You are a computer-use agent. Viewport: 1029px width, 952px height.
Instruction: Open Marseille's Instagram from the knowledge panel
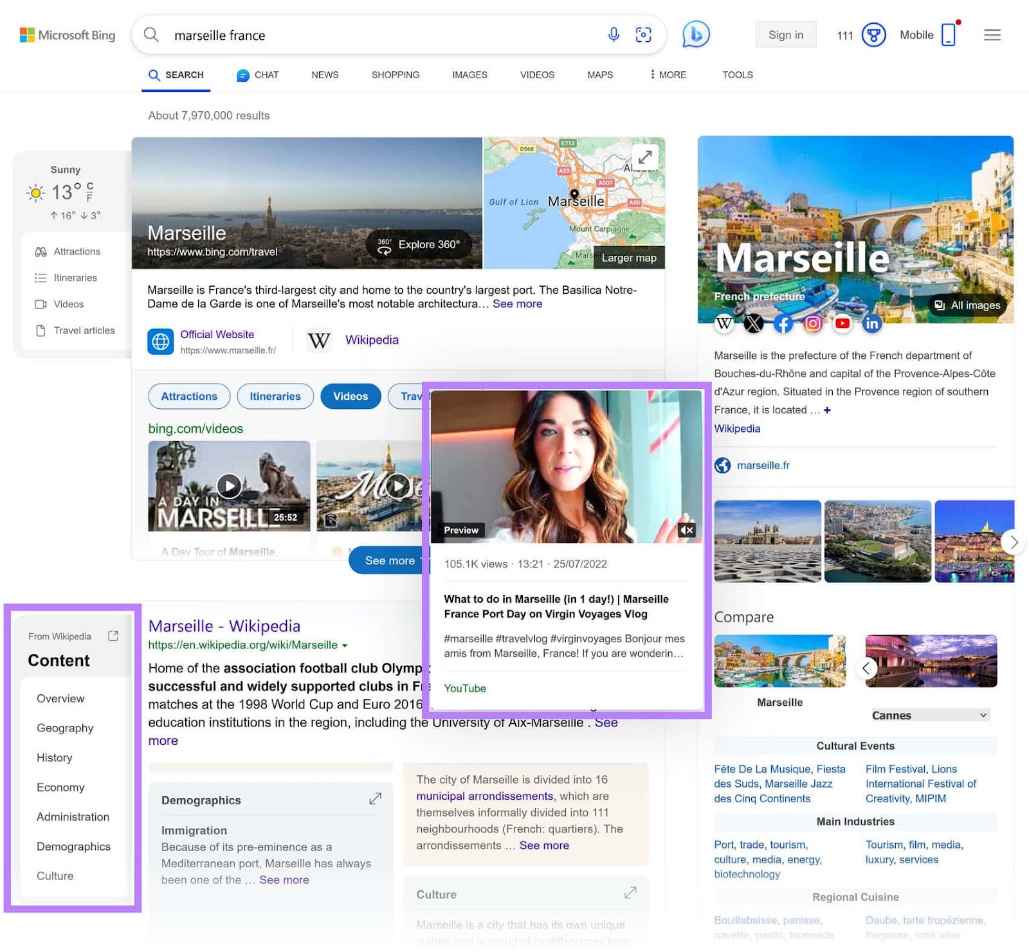pos(813,324)
